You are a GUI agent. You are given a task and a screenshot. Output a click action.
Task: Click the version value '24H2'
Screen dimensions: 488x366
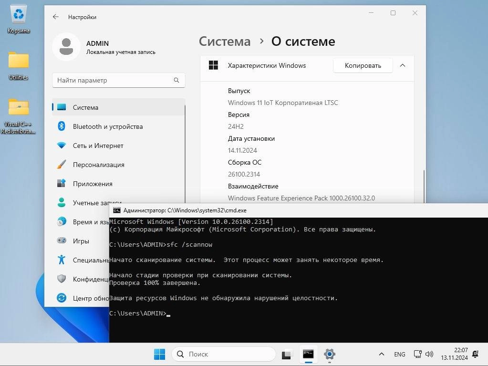[x=236, y=126]
